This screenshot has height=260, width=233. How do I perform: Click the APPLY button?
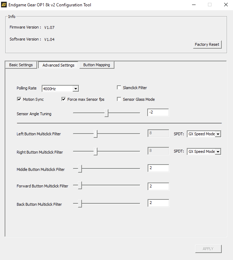click(208, 249)
